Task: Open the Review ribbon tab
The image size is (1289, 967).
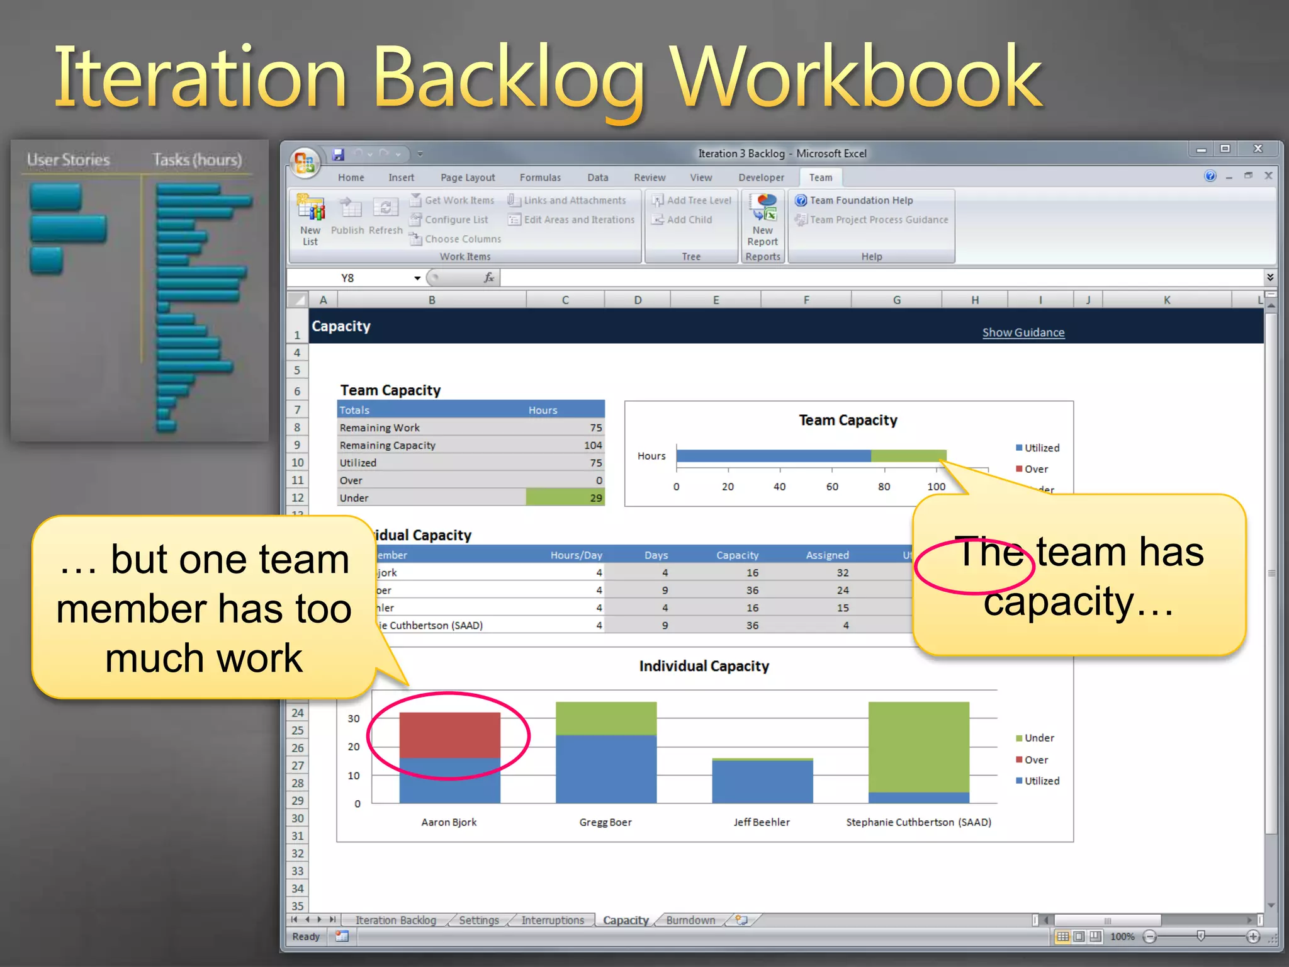Action: coord(650,178)
